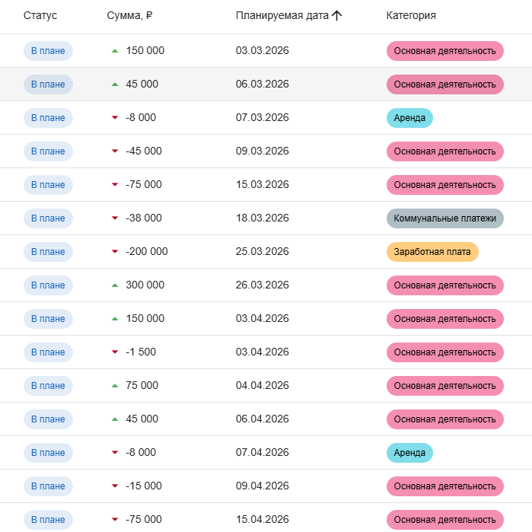Image resolution: width=532 pixels, height=532 pixels.
Task: Click red down arrow beside -15 000
Action: pyautogui.click(x=115, y=486)
